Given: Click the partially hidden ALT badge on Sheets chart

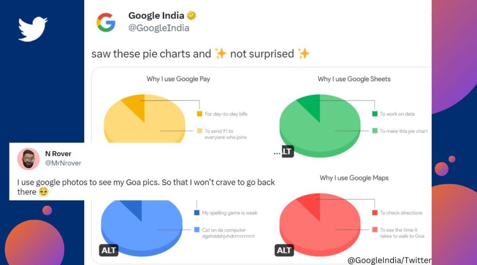Looking at the screenshot, I should point(287,151).
